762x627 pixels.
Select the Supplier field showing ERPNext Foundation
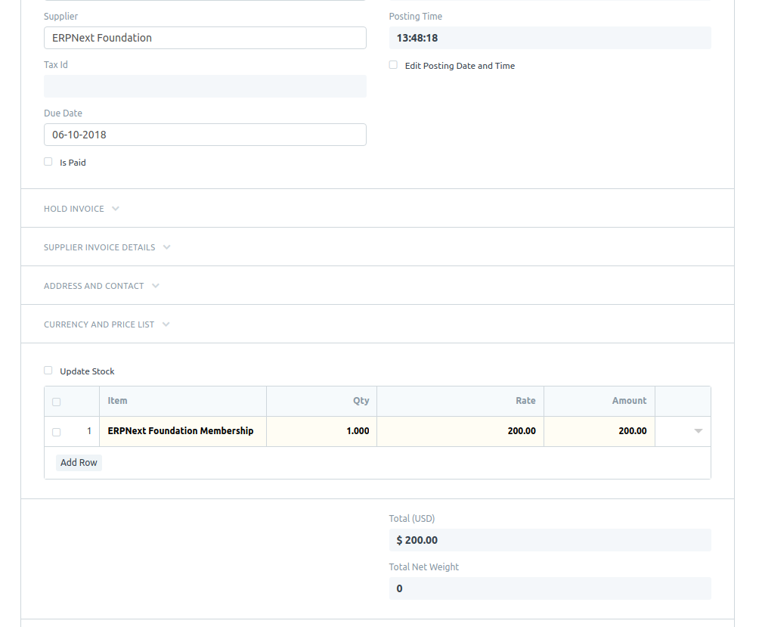[x=204, y=37]
